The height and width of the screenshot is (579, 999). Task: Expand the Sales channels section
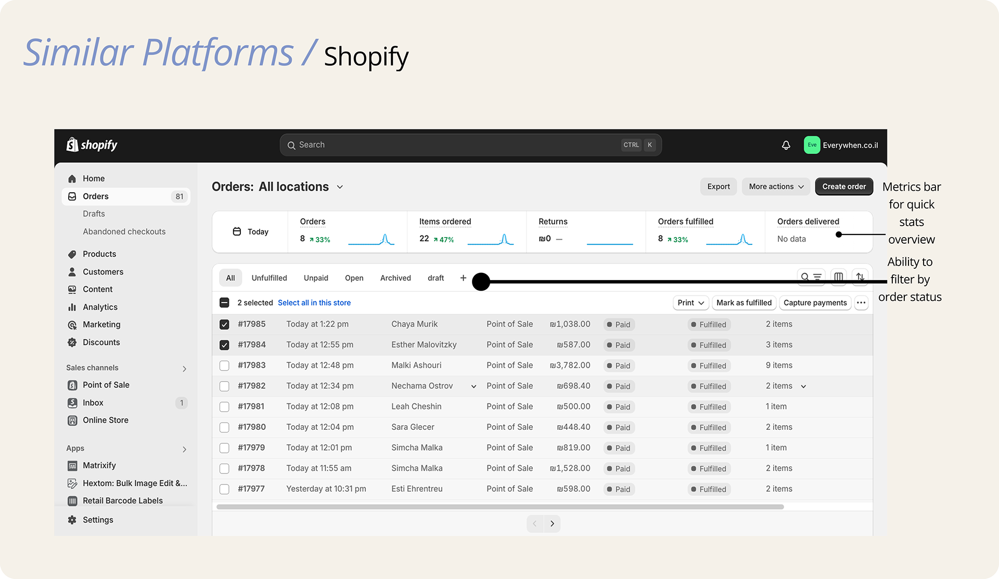click(184, 369)
